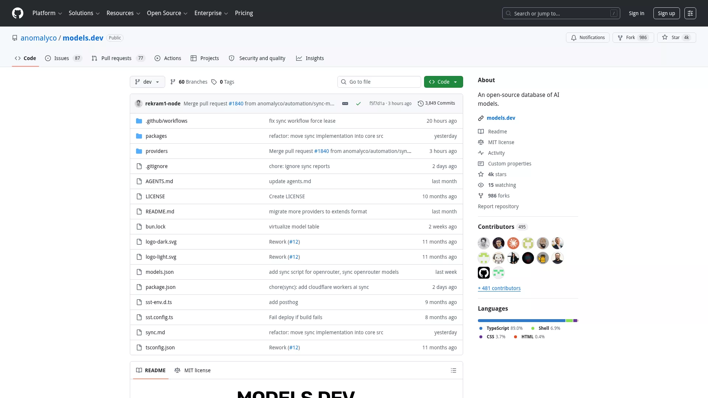Click the TypeScript 89.0% language entry
The image size is (708, 398).
pyautogui.click(x=501, y=328)
